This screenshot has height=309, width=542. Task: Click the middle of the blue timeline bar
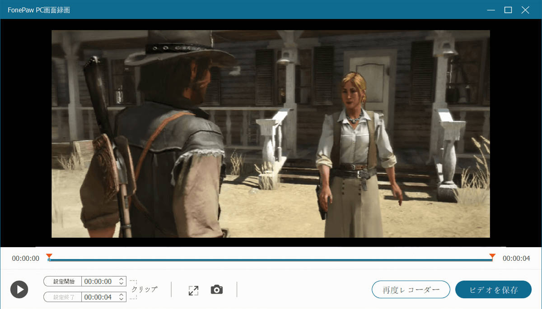click(271, 260)
